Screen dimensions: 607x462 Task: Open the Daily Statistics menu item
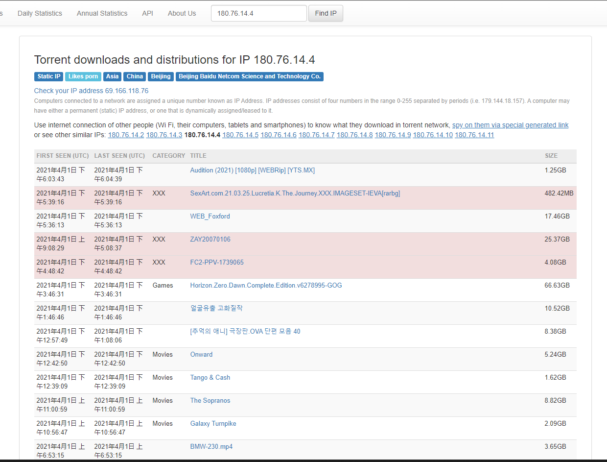pos(40,13)
